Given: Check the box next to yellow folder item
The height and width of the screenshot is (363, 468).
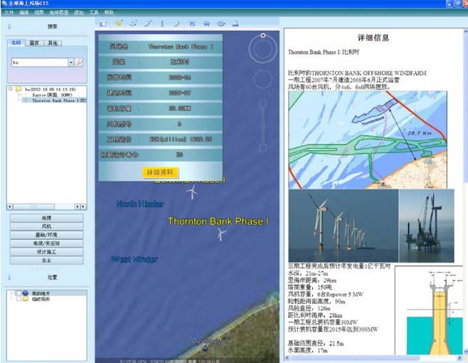Looking at the screenshot, I should (x=18, y=299).
